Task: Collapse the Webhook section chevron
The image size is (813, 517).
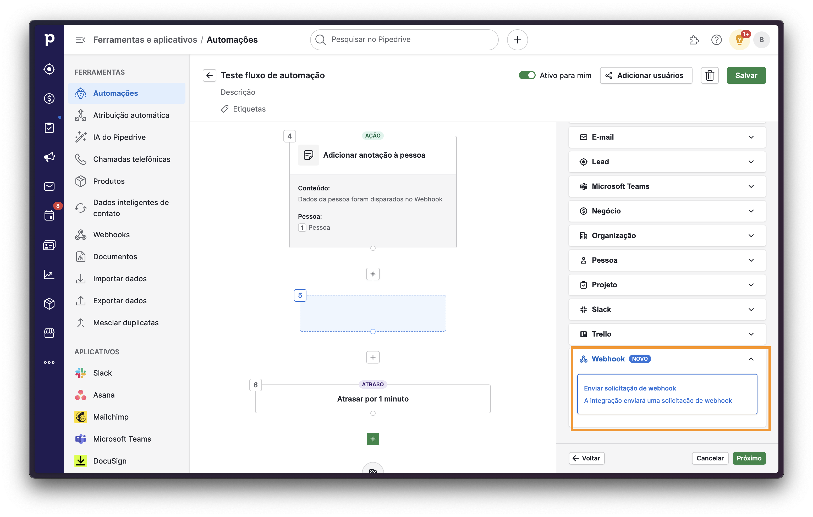Action: pyautogui.click(x=751, y=359)
